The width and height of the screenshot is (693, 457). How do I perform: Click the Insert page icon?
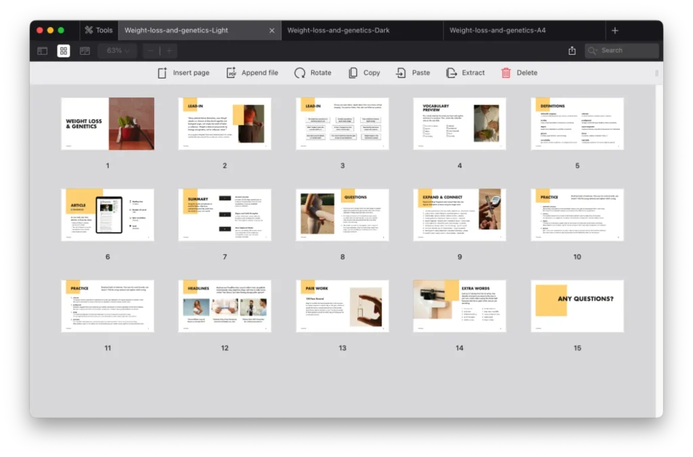(x=160, y=72)
